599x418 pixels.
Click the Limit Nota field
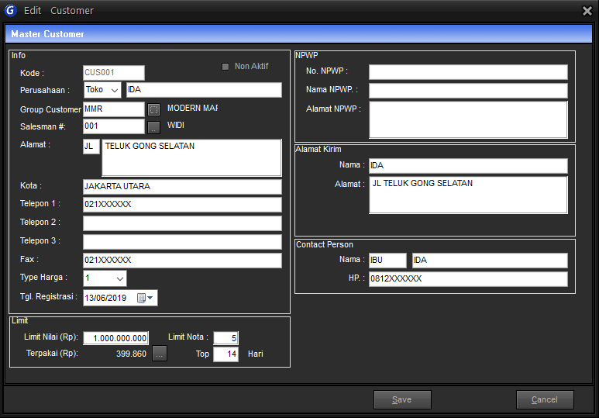click(x=225, y=337)
